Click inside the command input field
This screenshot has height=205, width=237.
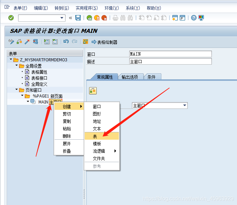39,18
